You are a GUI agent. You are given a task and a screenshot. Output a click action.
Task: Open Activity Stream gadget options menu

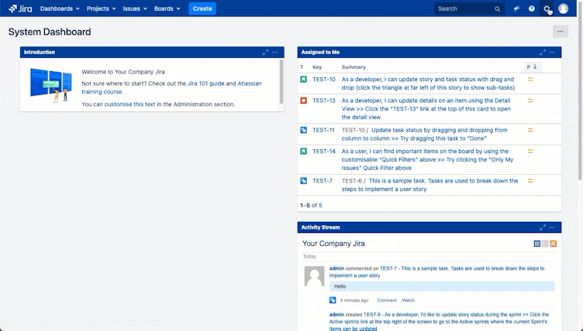[x=552, y=227]
